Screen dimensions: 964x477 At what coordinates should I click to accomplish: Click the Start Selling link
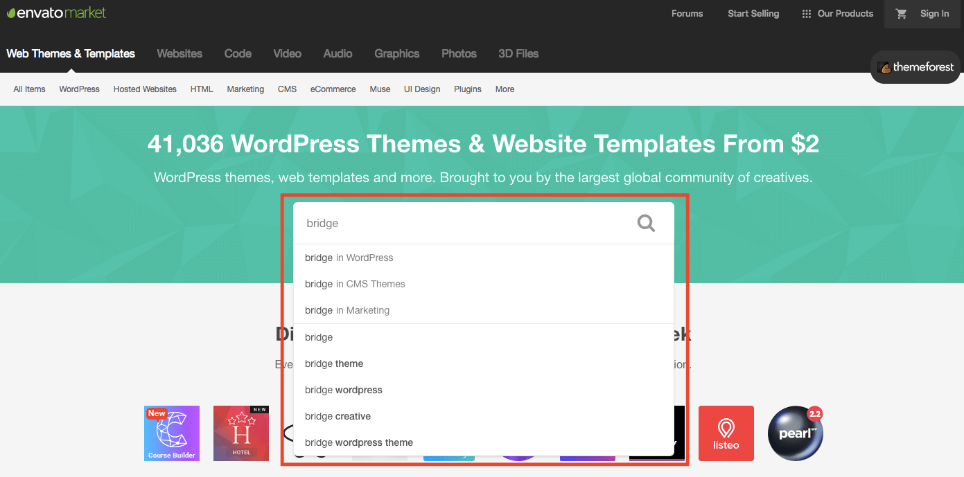coord(753,14)
